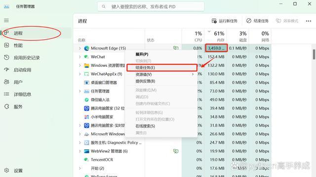The image size is (316, 177).
Task: Click the search magnifier icon
Action: (x=103, y=6)
